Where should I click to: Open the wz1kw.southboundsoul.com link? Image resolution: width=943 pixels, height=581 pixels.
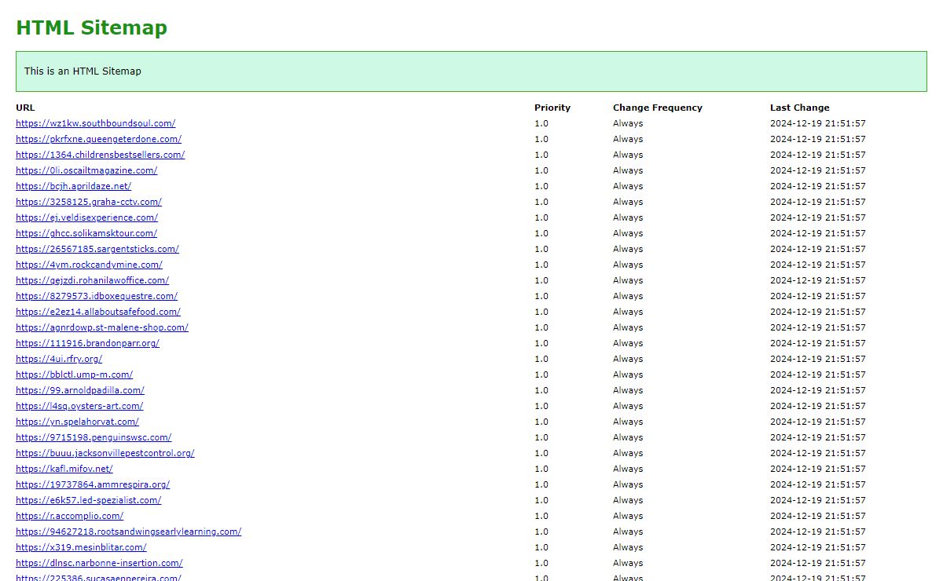tap(95, 123)
